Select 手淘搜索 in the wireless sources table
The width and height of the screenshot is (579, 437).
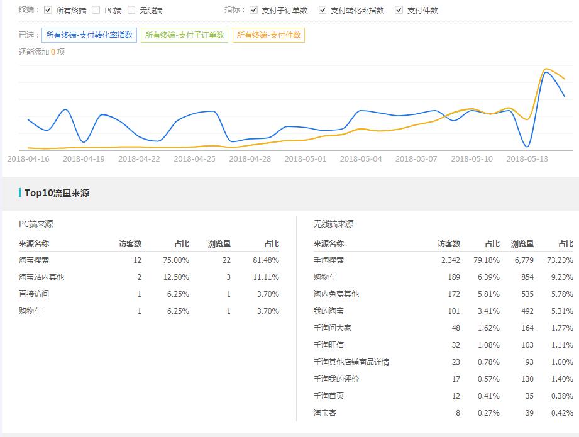(330, 260)
